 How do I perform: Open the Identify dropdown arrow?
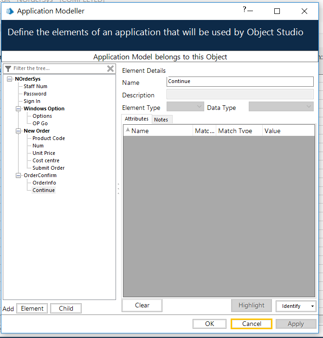click(x=312, y=306)
